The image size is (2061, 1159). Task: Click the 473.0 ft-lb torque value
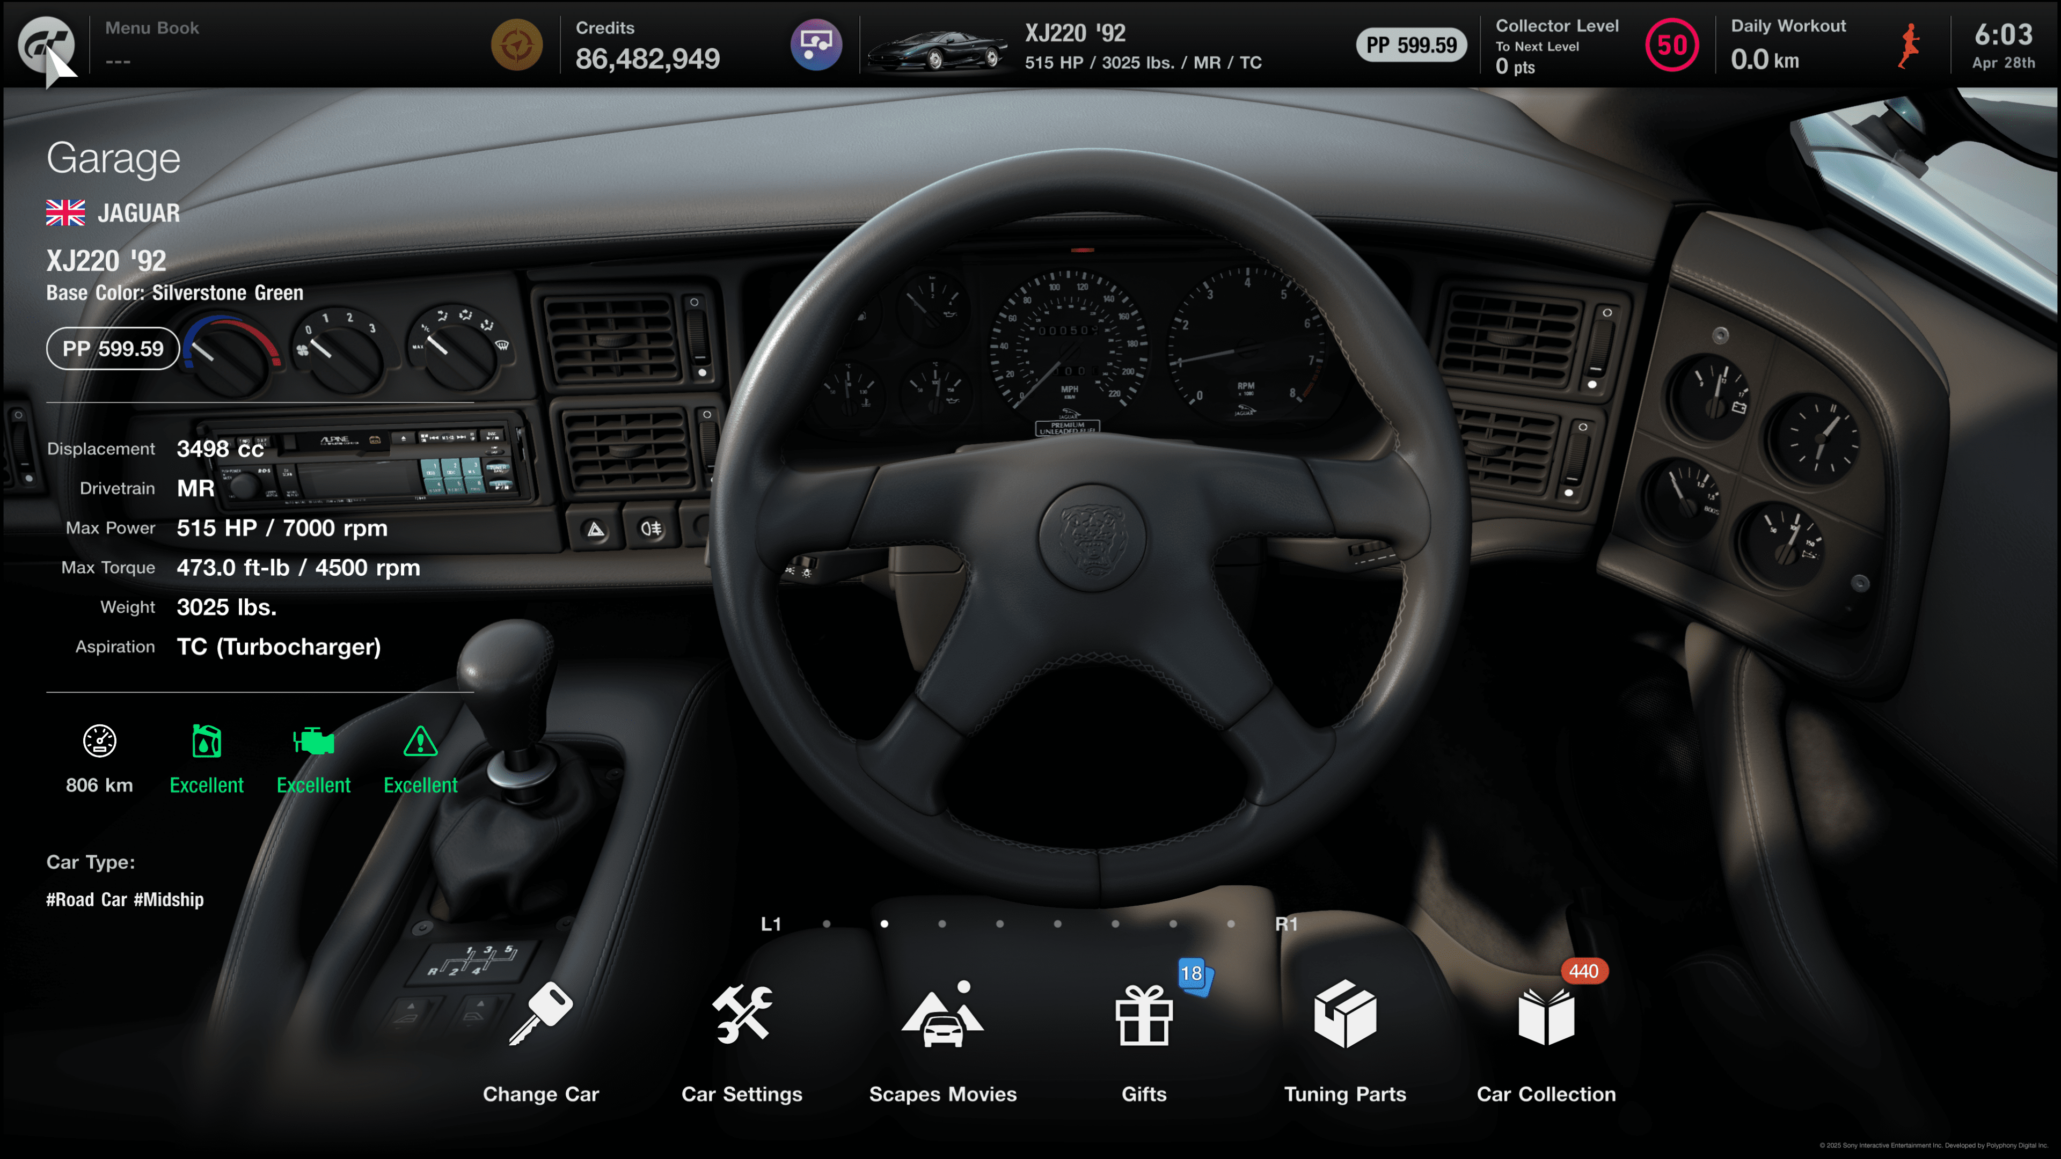click(298, 568)
